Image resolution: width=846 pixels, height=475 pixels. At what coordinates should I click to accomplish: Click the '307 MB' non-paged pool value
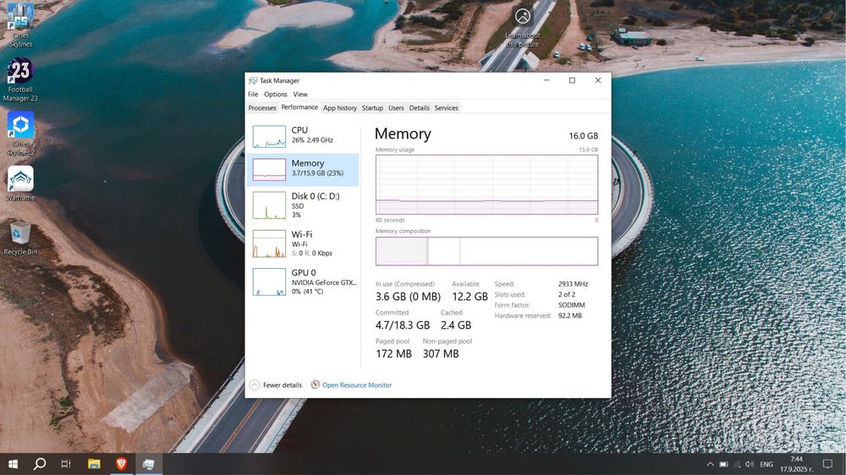pos(441,353)
